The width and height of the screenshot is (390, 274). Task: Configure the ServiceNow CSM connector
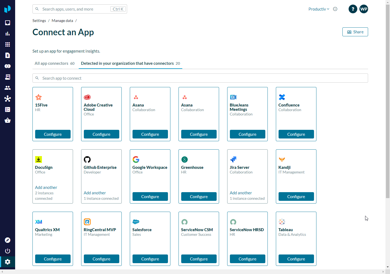coord(199,259)
